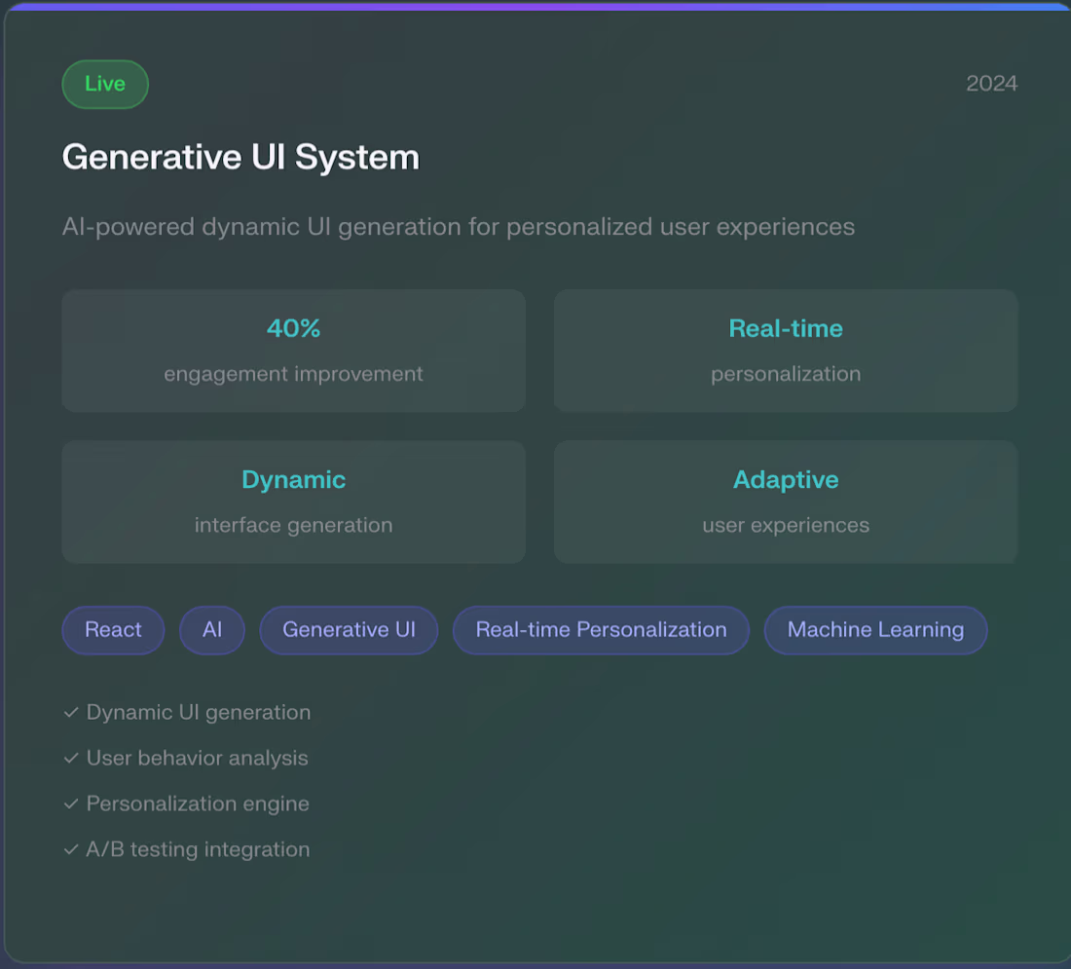1071x969 pixels.
Task: Click the Real-time personalization card
Action: pos(785,351)
